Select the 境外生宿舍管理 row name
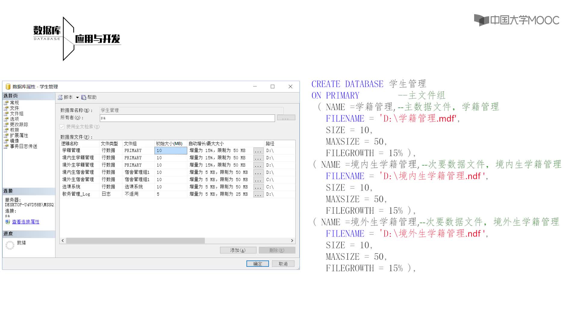The image size is (578, 325). [x=78, y=179]
